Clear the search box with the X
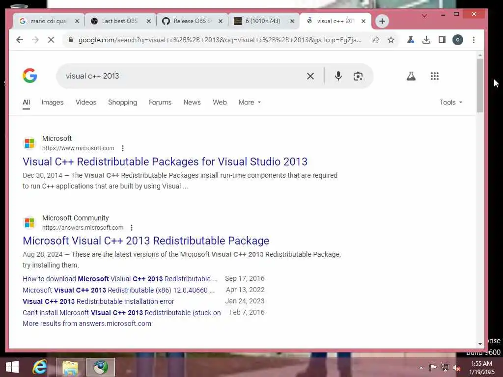This screenshot has width=503, height=377. [x=310, y=76]
